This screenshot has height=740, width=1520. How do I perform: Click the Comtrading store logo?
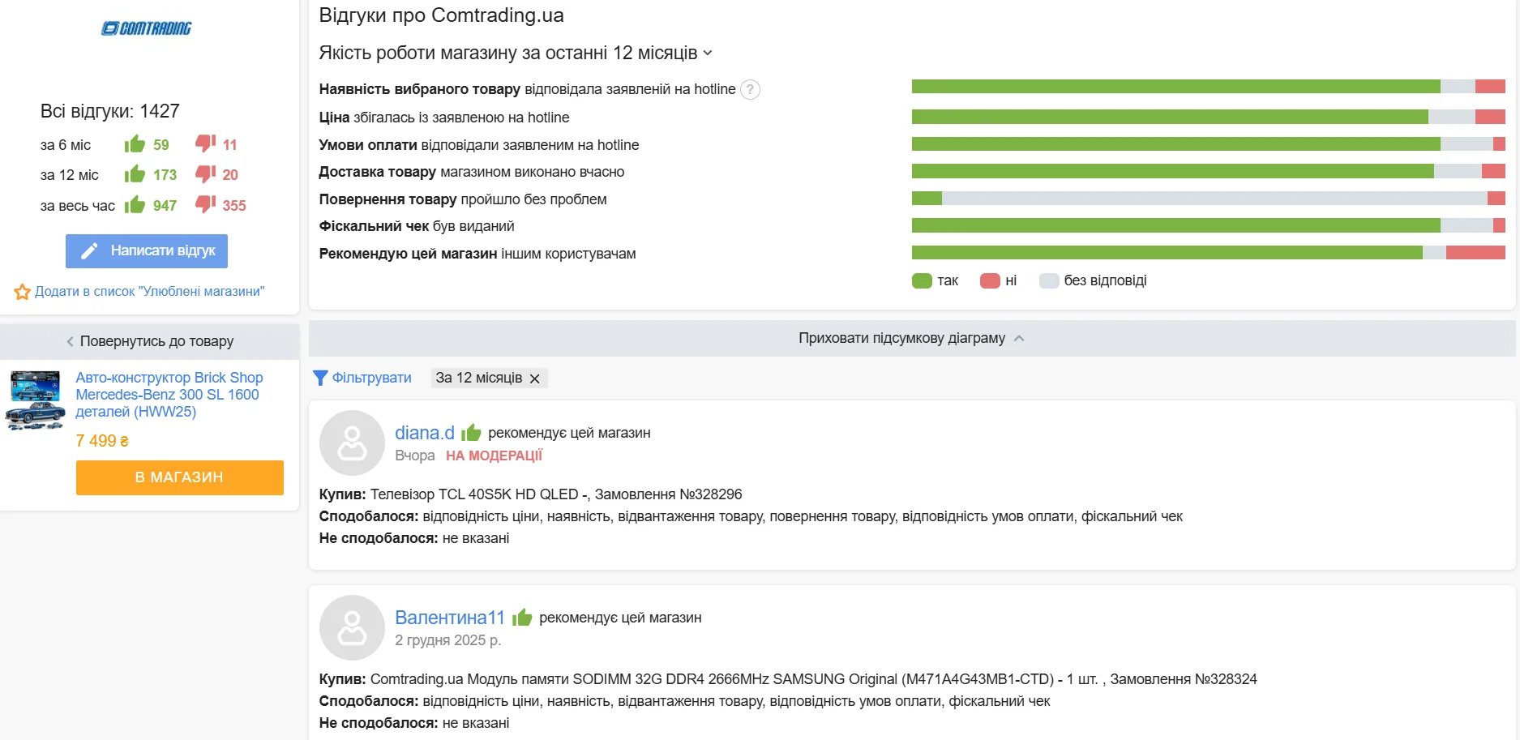[x=147, y=28]
